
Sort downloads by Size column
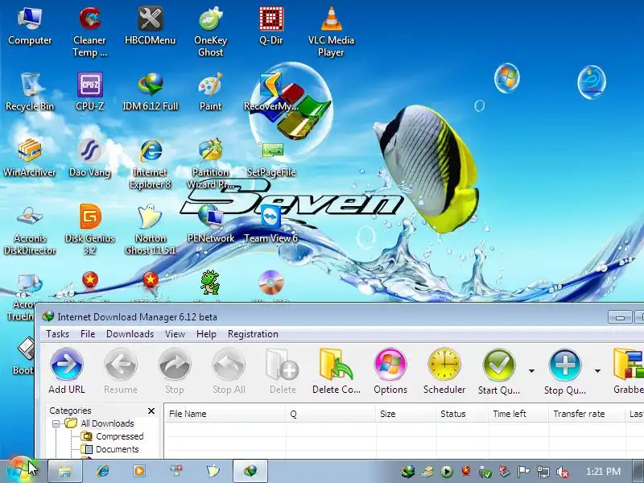tap(406, 414)
